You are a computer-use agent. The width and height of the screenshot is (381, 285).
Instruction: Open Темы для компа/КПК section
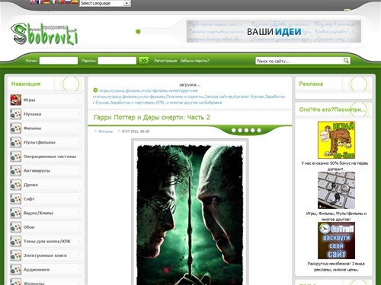coord(46,242)
